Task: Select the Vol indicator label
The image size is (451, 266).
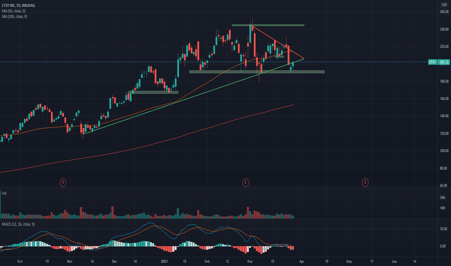Action: [4, 193]
